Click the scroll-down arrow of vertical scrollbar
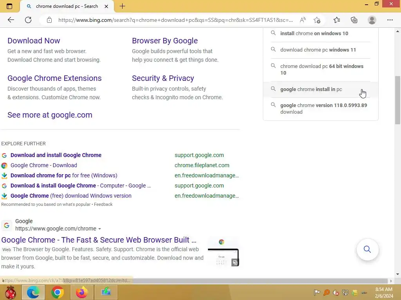This screenshot has height=300, width=401. (397, 274)
